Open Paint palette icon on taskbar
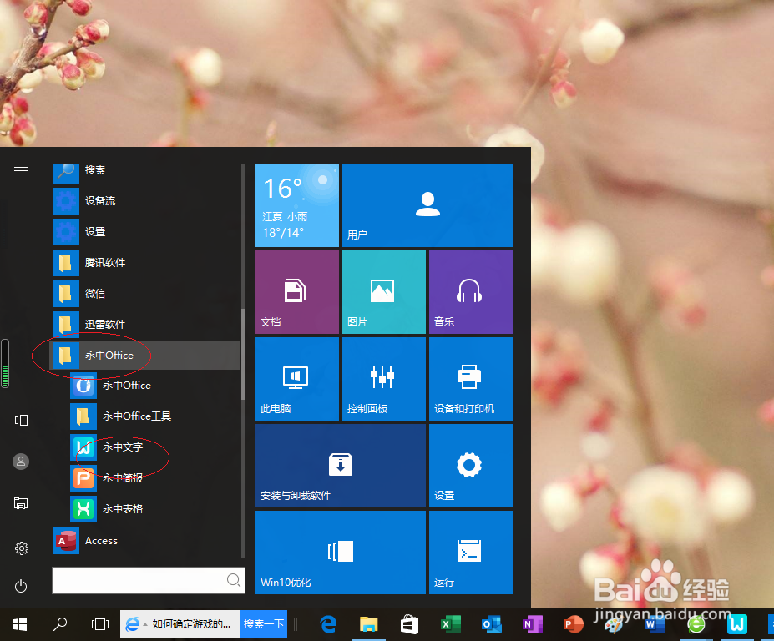Screen dimensions: 774x641 tap(614, 626)
